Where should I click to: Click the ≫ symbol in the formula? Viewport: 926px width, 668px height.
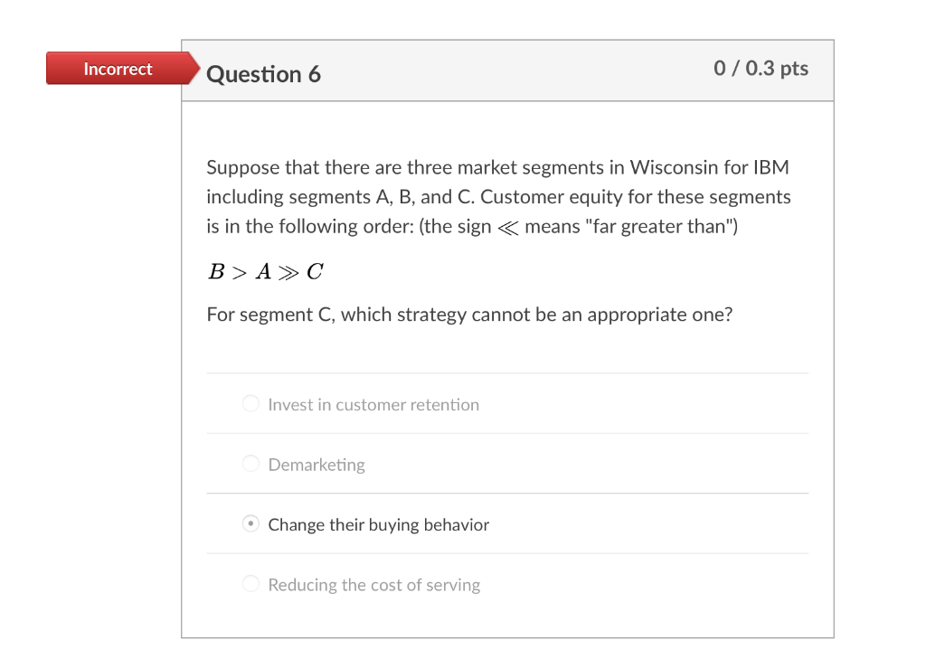[288, 271]
